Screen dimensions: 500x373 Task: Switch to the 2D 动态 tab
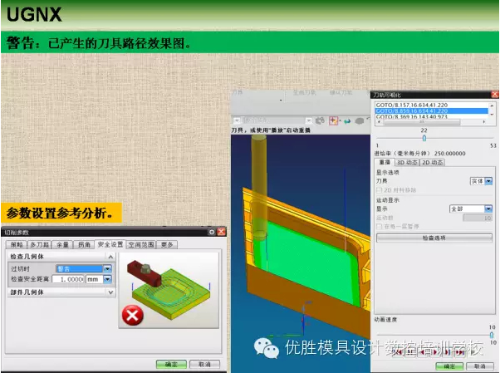coord(432,163)
